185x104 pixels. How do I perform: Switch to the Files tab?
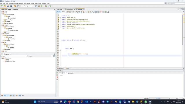click(10, 9)
